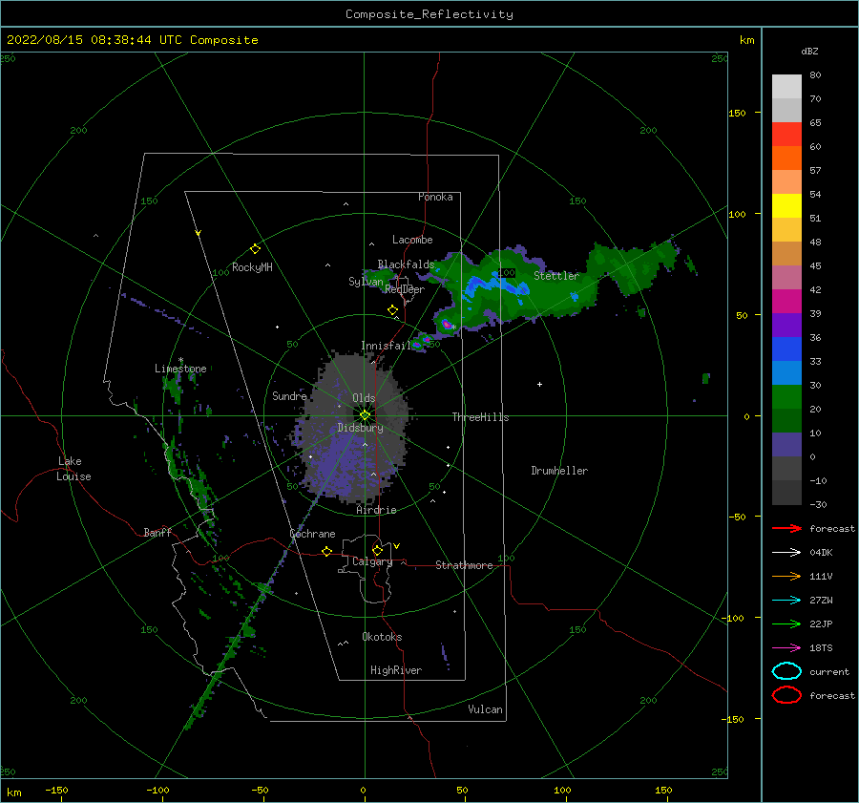Click the Lacombe town label
Image resolution: width=859 pixels, height=803 pixels.
(412, 240)
